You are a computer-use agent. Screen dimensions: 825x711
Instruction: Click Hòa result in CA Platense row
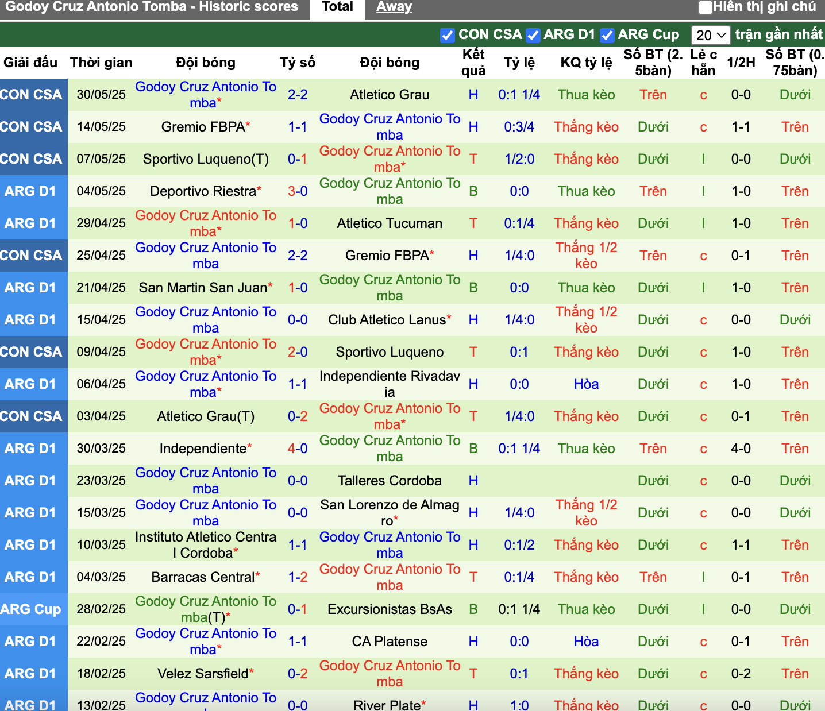click(x=586, y=642)
